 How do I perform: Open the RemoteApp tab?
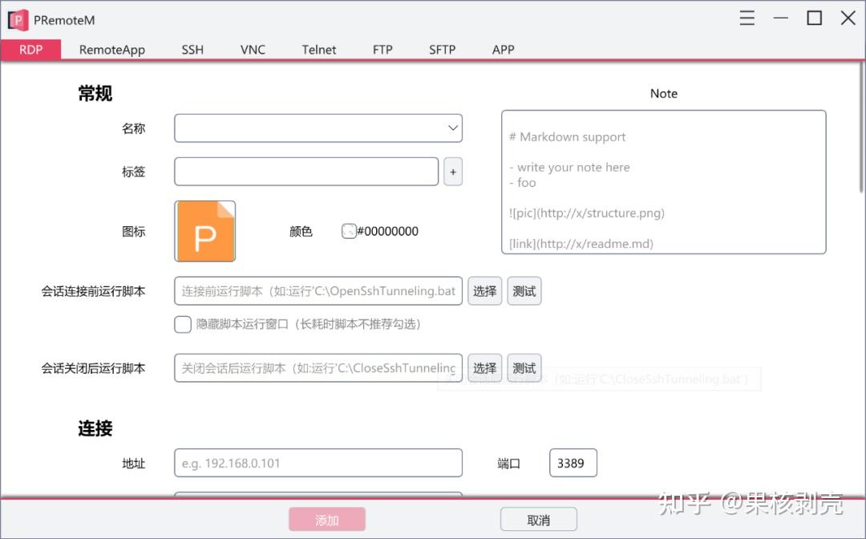click(x=111, y=49)
